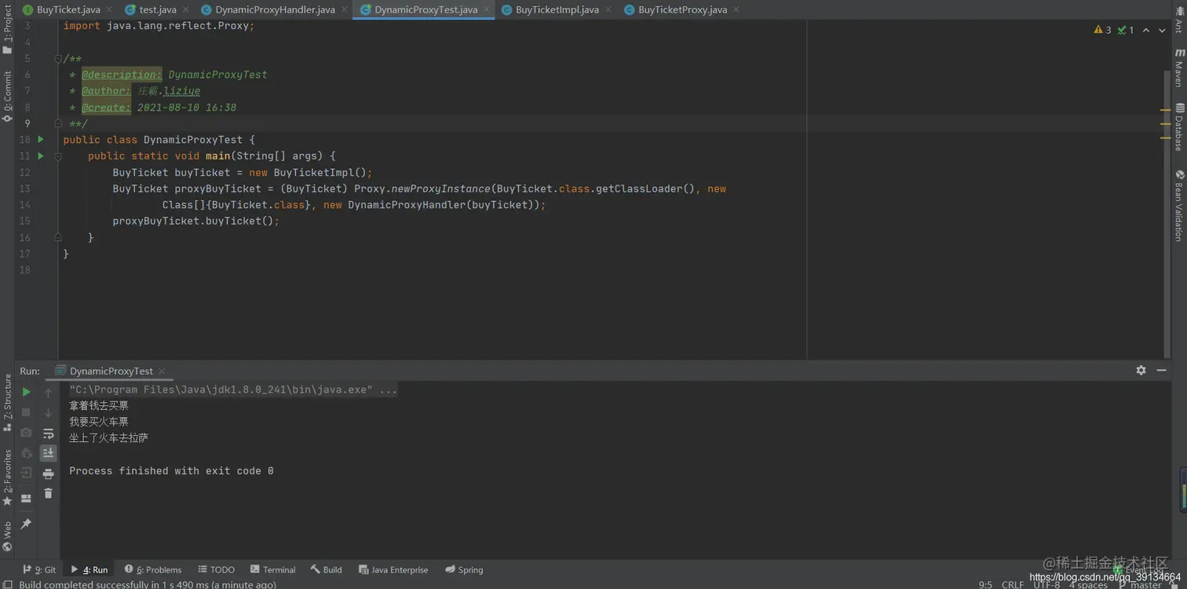Image resolution: width=1187 pixels, height=589 pixels.
Task: Toggle the Run tool window button
Action: 89,569
